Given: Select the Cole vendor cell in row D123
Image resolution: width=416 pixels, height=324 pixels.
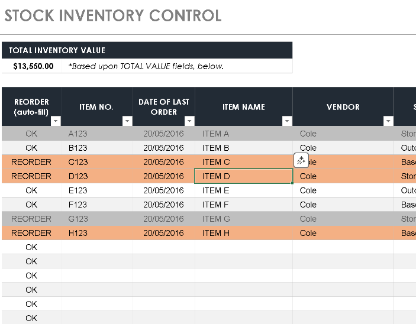Looking at the screenshot, I should 343,176.
